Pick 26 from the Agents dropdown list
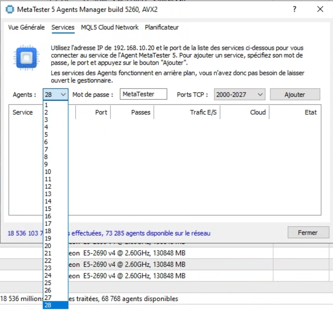333x310 pixels. 55,290
